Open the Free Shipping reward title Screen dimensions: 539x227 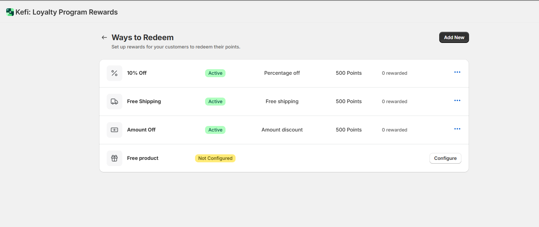pos(144,101)
